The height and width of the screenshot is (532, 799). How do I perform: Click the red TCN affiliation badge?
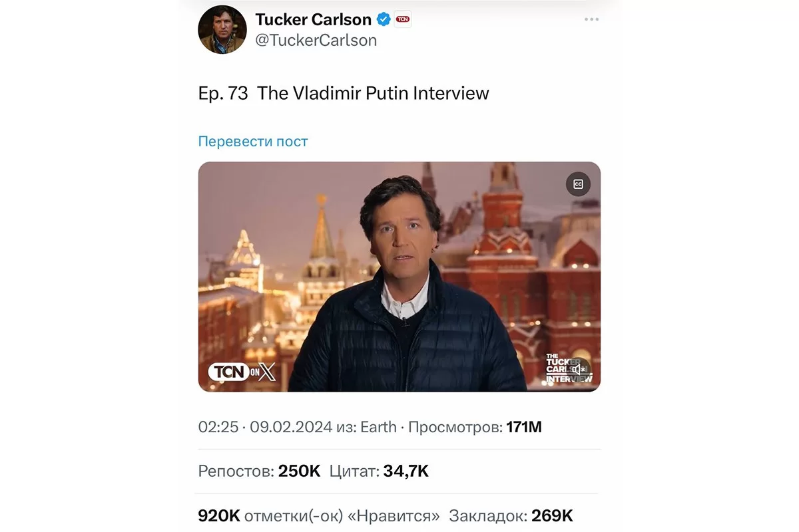[x=403, y=19]
